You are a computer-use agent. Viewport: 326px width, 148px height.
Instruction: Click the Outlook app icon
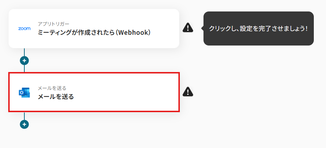pyautogui.click(x=24, y=92)
